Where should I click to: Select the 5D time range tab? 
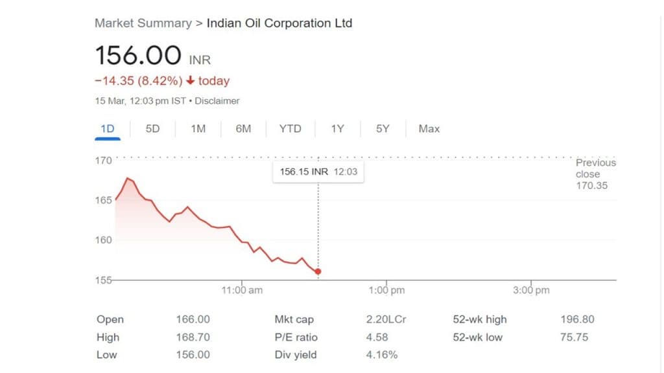(152, 129)
